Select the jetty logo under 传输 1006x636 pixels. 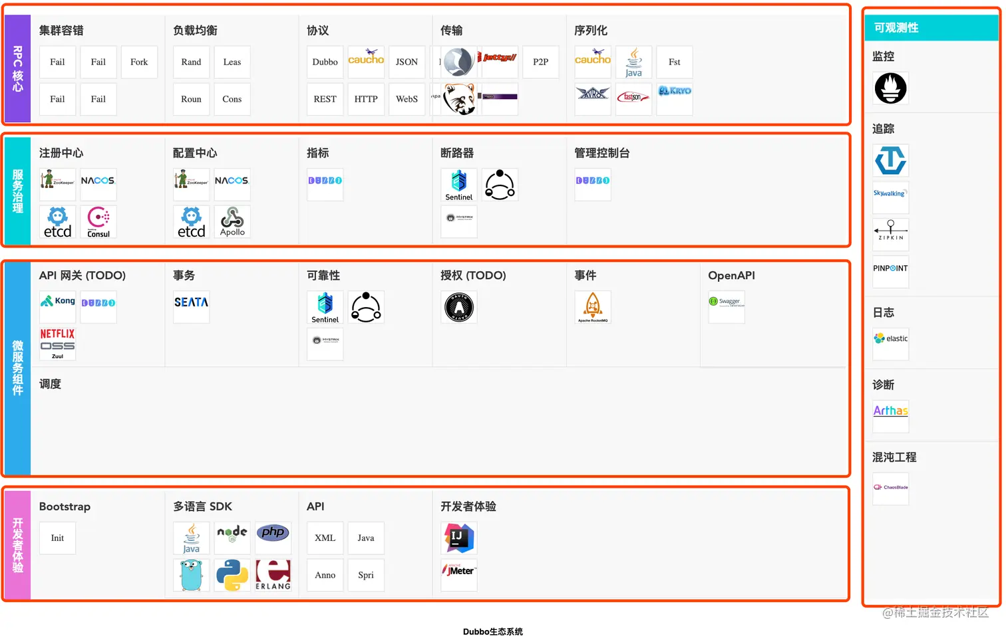[x=500, y=62]
